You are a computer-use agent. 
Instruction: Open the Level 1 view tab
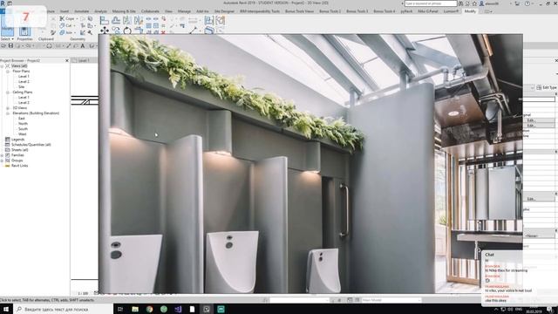coord(84,60)
